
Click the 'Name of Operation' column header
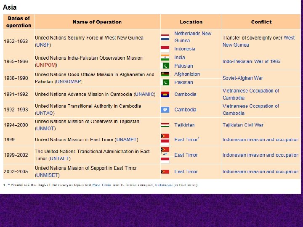tap(97, 22)
